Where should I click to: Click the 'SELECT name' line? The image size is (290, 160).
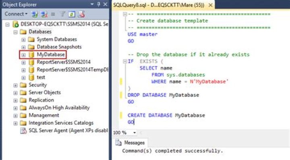point(156,68)
